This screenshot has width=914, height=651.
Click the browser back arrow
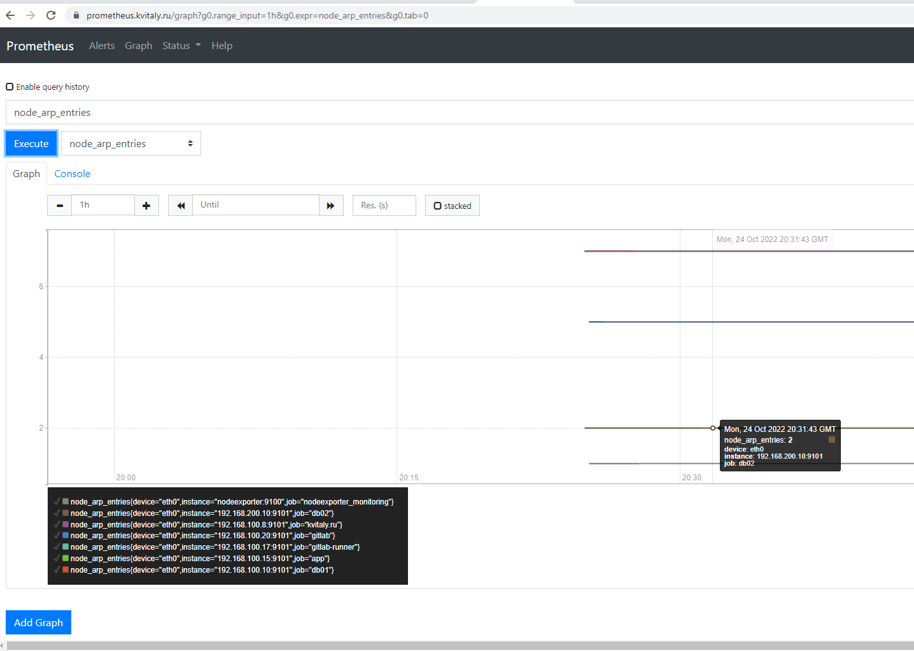(x=10, y=15)
